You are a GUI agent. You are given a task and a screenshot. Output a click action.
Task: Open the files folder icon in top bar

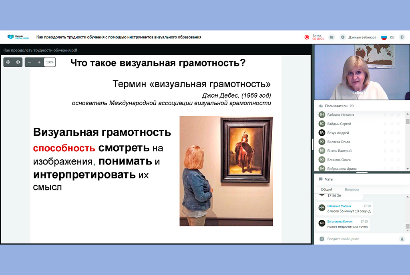(x=331, y=37)
